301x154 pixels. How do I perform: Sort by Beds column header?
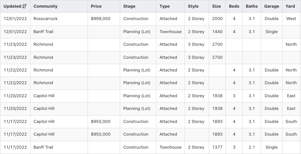(x=234, y=6)
